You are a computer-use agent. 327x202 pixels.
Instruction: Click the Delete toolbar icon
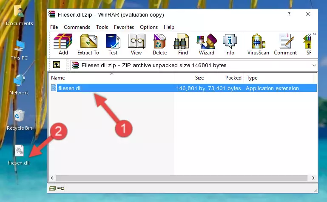(159, 44)
